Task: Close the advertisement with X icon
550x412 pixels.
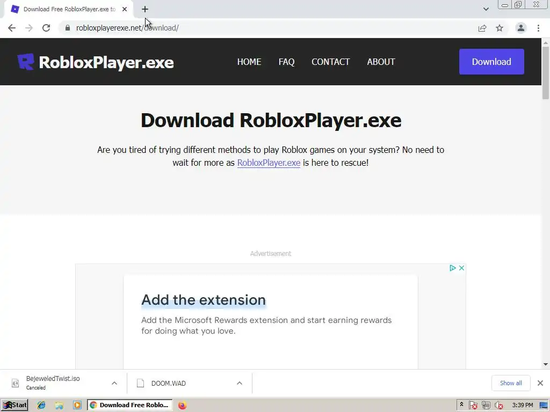Action: [461, 268]
